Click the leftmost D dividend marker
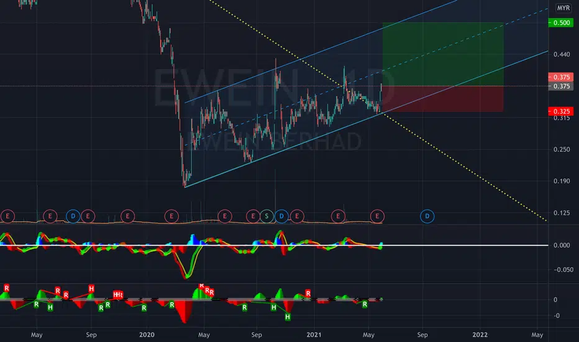The width and height of the screenshot is (579, 342). [x=73, y=216]
